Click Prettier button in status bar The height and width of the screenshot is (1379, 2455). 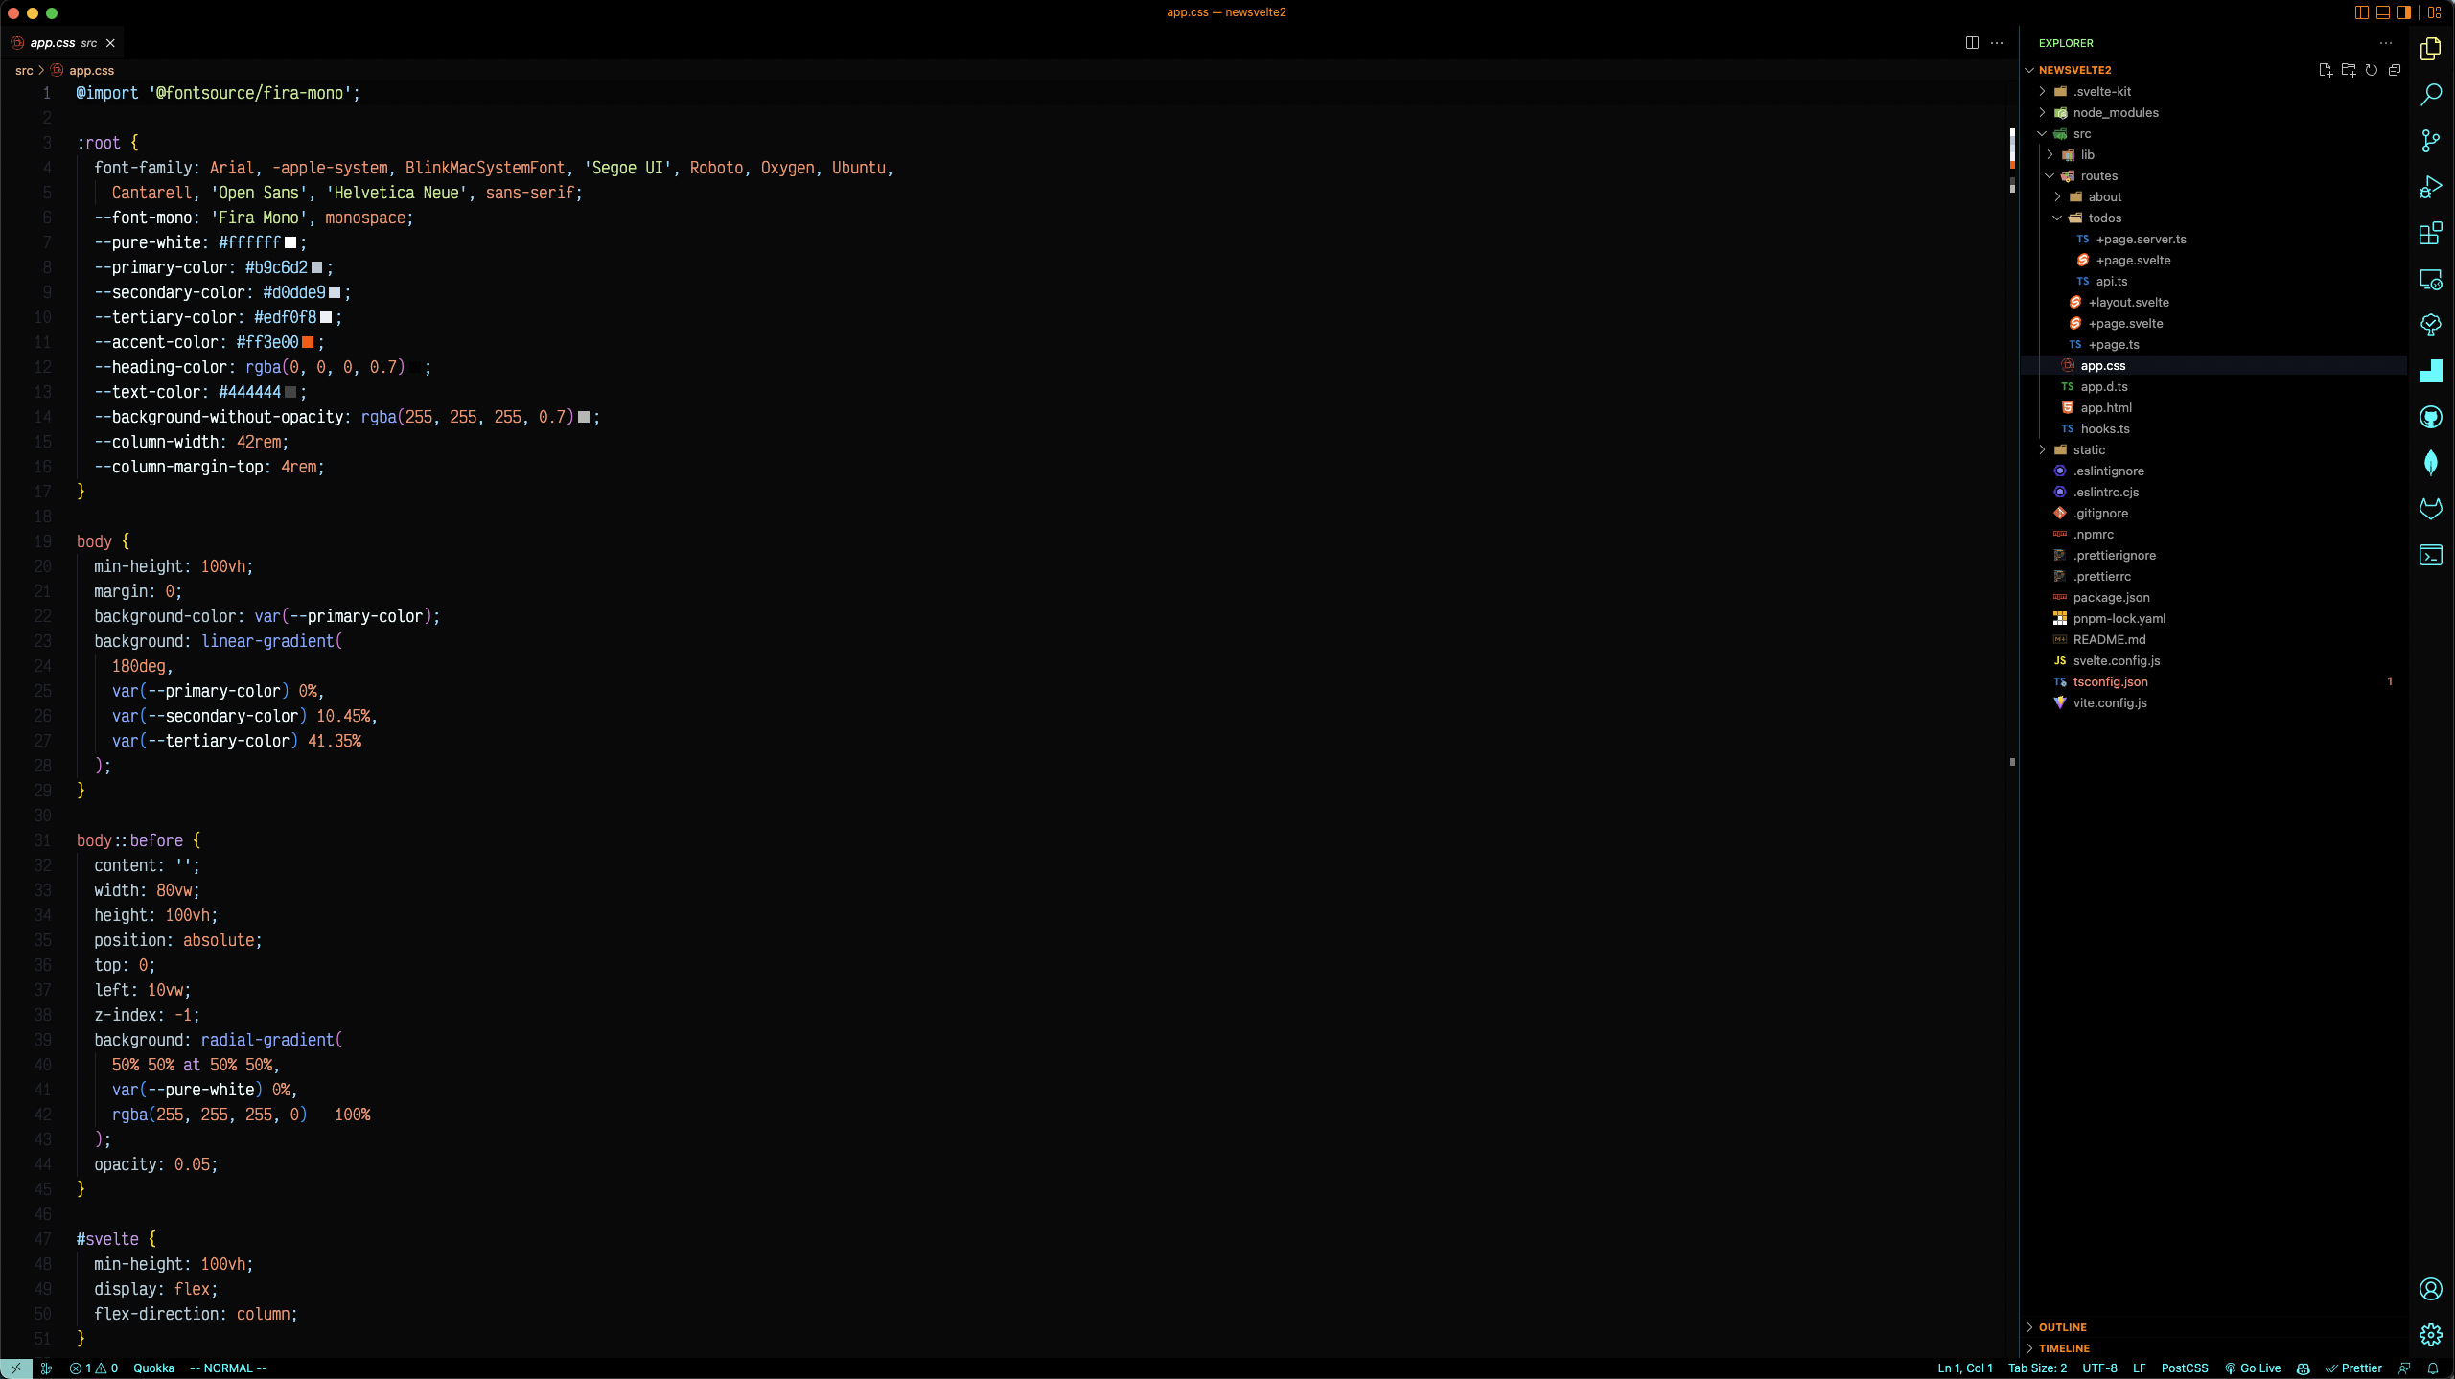coord(2354,1368)
